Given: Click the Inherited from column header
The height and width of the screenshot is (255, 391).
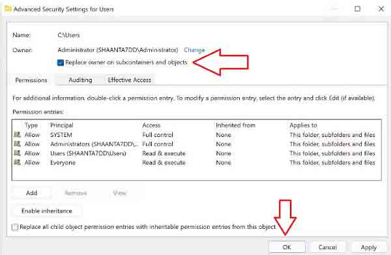Looking at the screenshot, I should (x=235, y=125).
